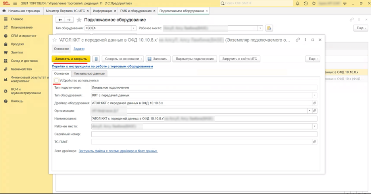This screenshot has height=194, width=371.
Task: Open link Перейти к инструкциям по работе с торговым оборудованием
Action: (x=102, y=67)
